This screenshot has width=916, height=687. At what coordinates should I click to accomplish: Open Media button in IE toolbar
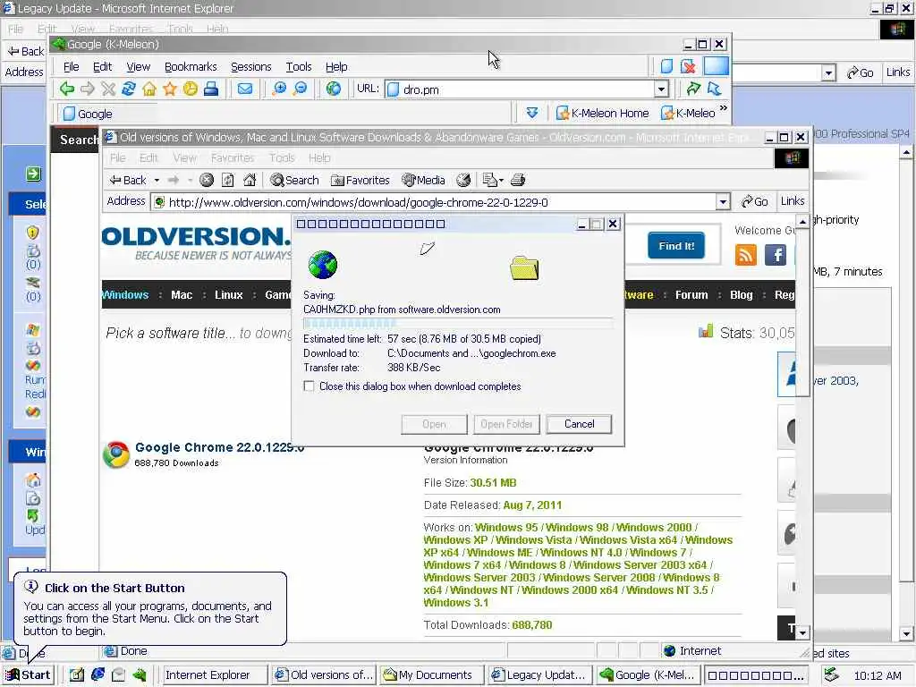pos(423,180)
